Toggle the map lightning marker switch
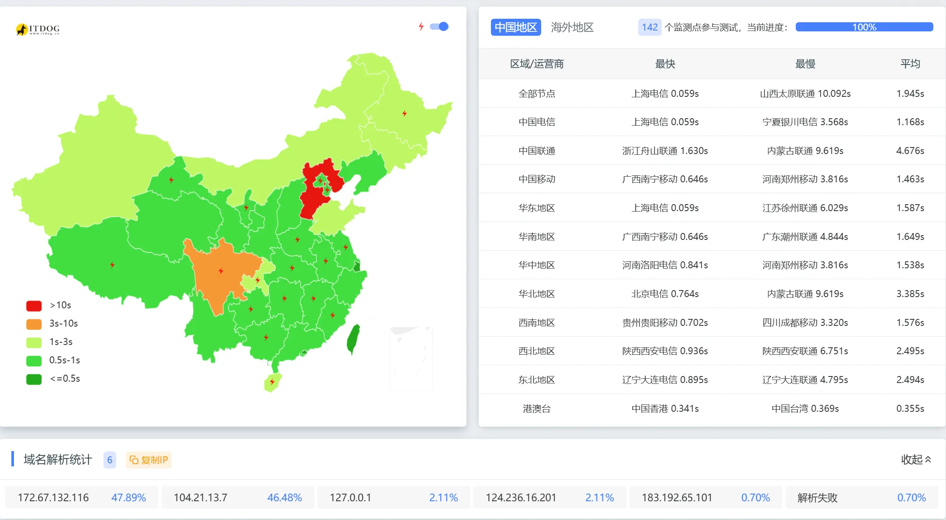 pyautogui.click(x=439, y=27)
